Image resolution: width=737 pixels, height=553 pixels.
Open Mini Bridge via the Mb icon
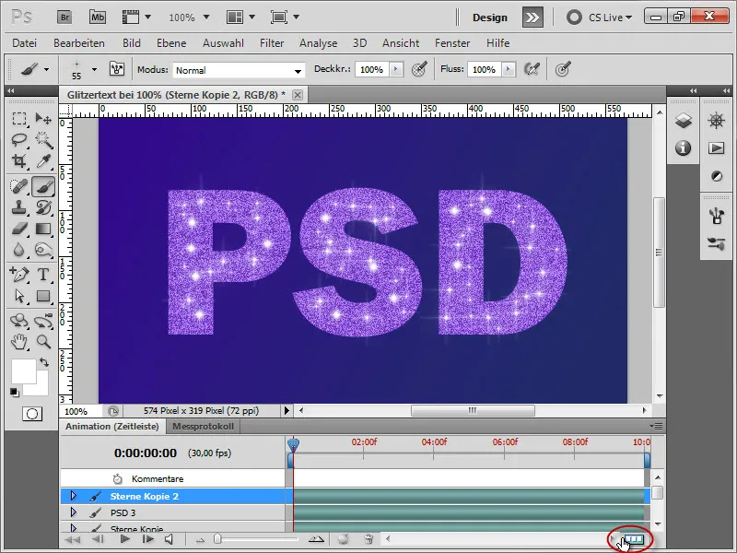click(97, 16)
